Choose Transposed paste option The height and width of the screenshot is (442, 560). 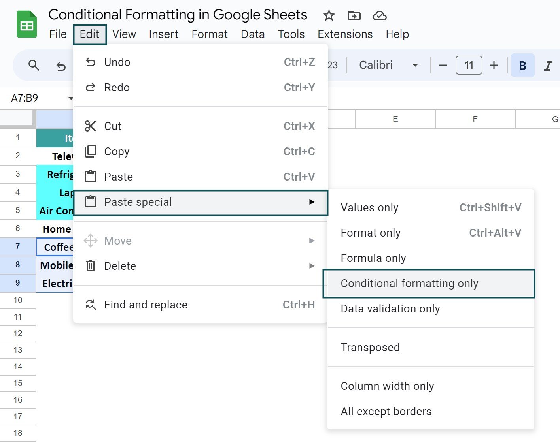(370, 347)
